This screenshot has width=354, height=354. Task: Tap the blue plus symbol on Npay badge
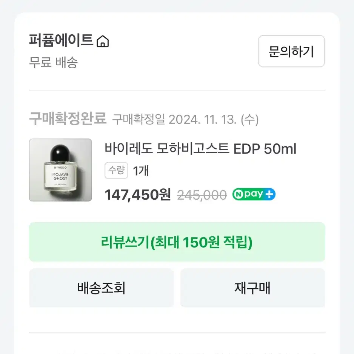[x=269, y=194]
